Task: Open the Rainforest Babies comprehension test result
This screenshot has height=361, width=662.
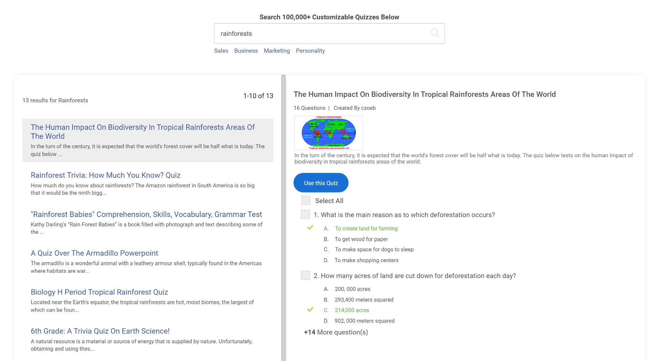Action: (146, 214)
